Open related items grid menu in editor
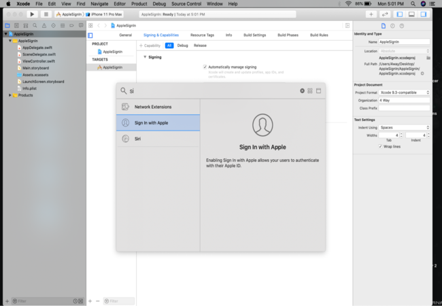442x306 pixels. (x=90, y=26)
